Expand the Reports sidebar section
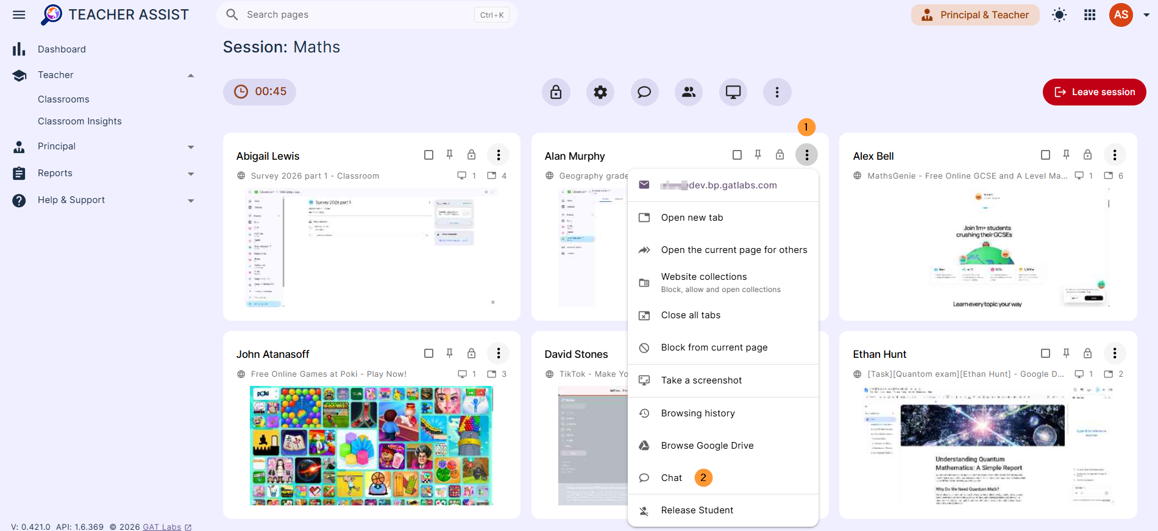This screenshot has width=1158, height=531. click(191, 174)
